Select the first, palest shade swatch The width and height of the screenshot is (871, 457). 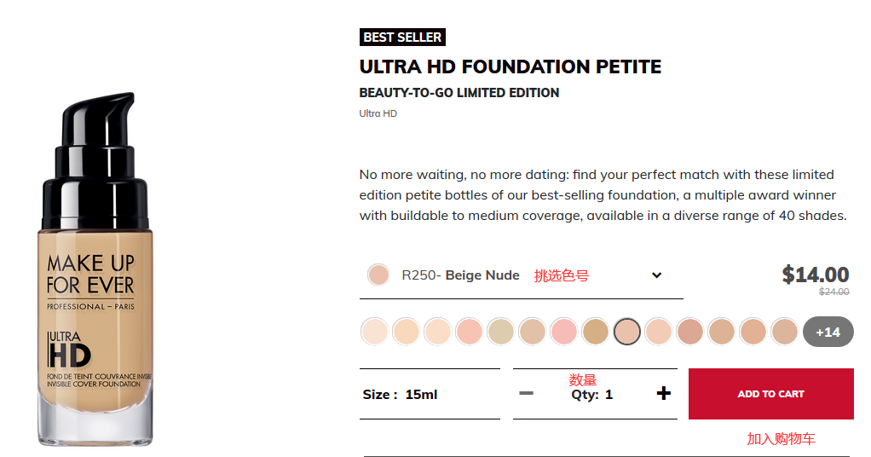pos(375,332)
